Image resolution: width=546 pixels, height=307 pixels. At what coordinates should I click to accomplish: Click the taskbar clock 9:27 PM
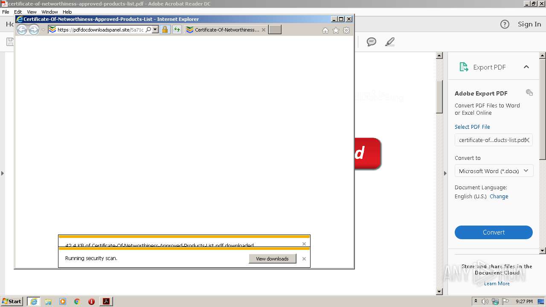(x=524, y=301)
